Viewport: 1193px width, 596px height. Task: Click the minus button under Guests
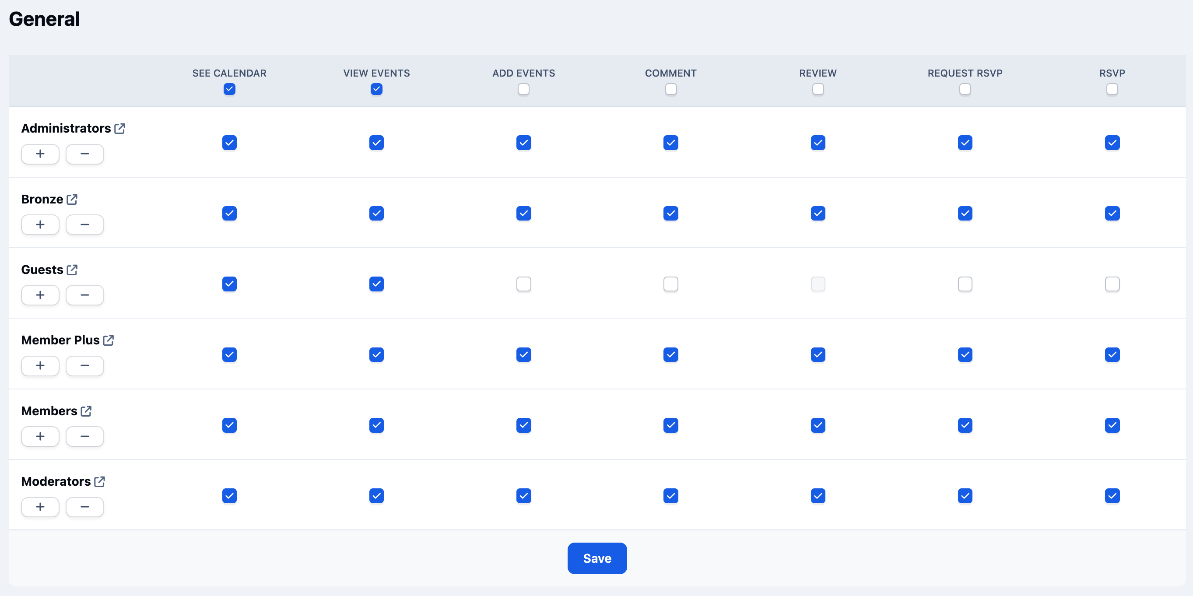click(x=85, y=295)
